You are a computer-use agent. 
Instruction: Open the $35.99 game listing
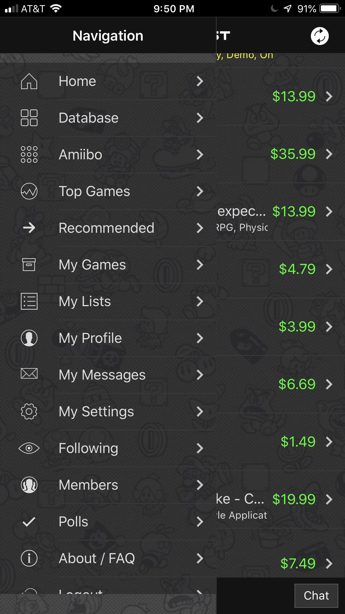[293, 154]
